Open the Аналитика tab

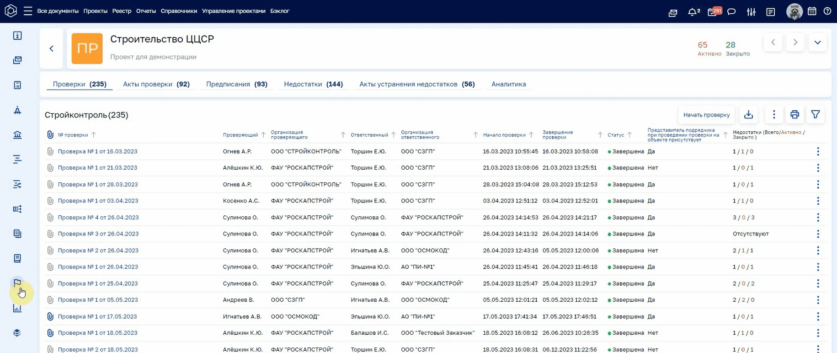(x=508, y=84)
